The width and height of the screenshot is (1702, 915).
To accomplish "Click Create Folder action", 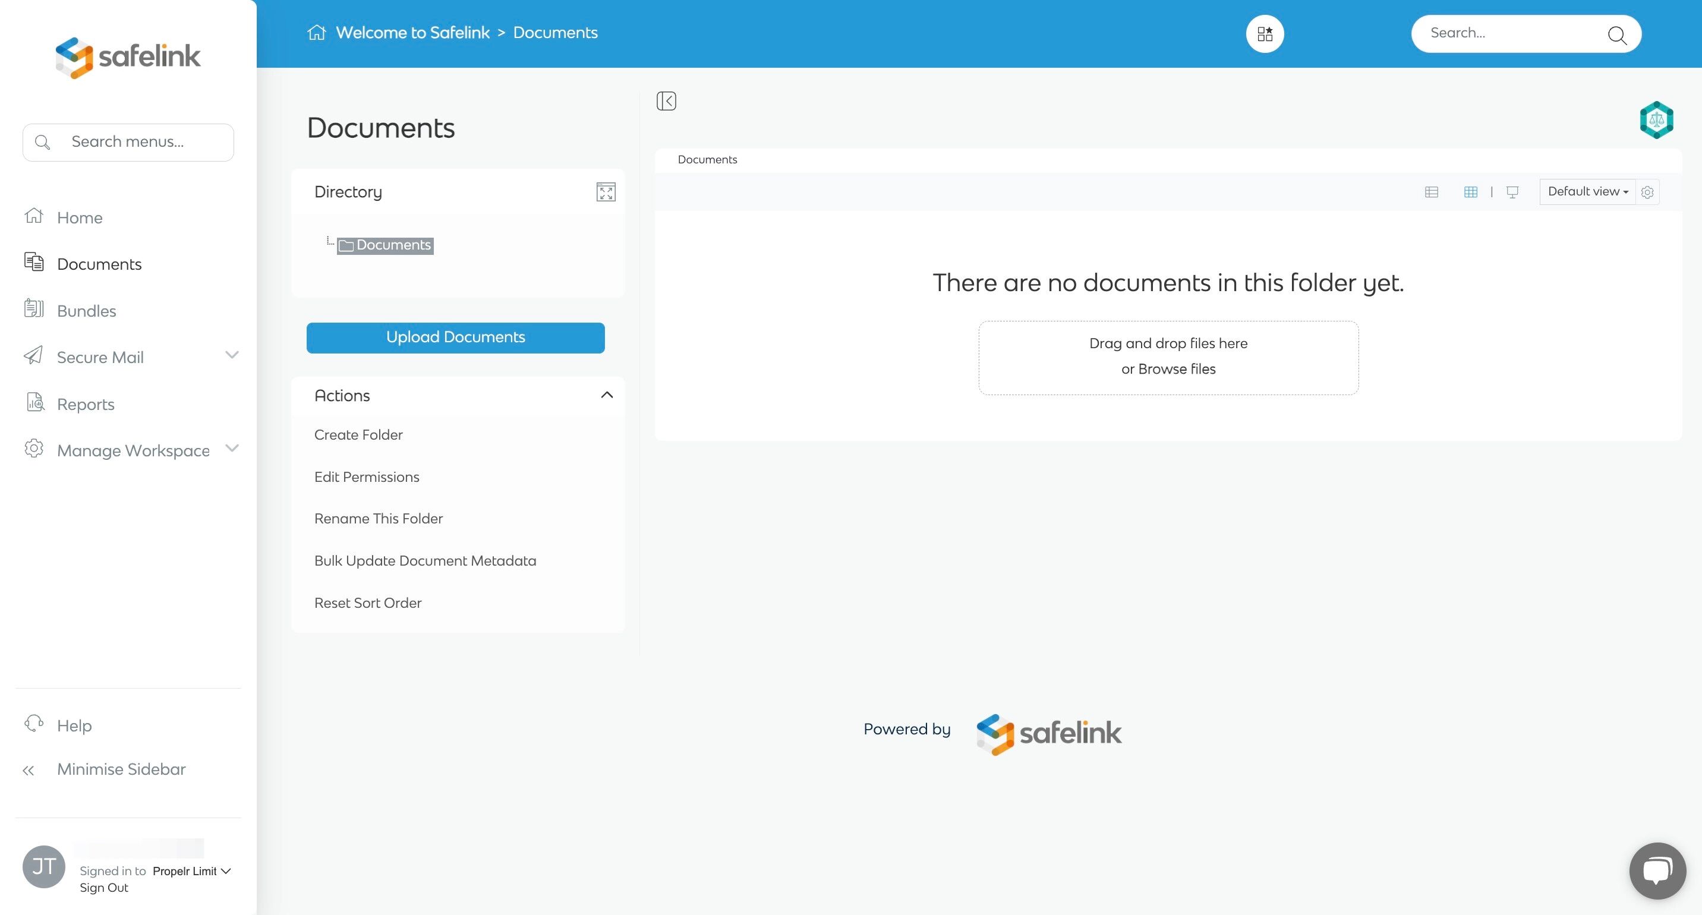I will click(358, 435).
